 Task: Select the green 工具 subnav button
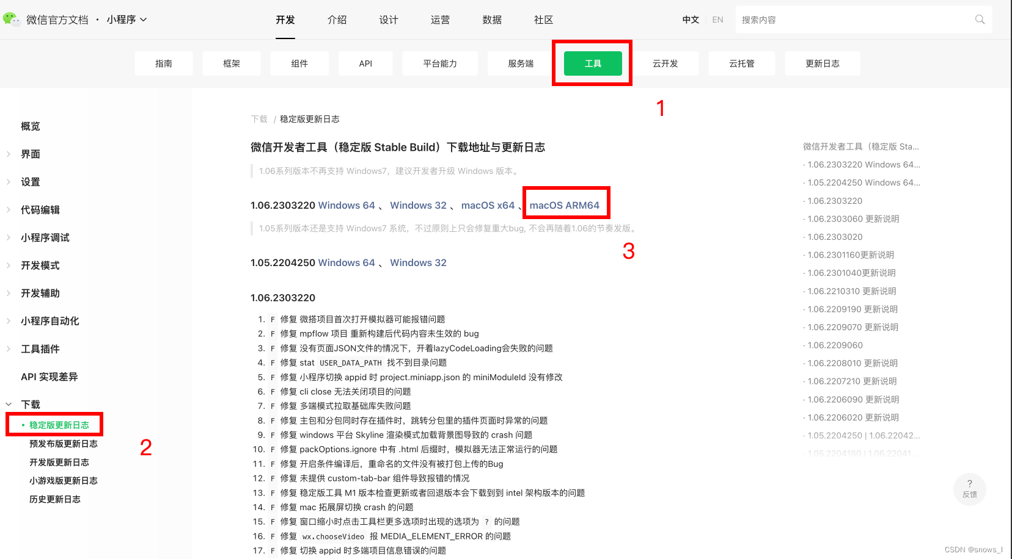(x=593, y=63)
